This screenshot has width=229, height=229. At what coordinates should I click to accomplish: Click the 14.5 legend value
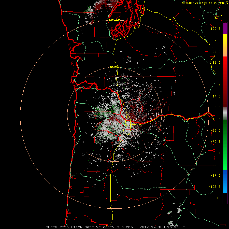coord(217,96)
